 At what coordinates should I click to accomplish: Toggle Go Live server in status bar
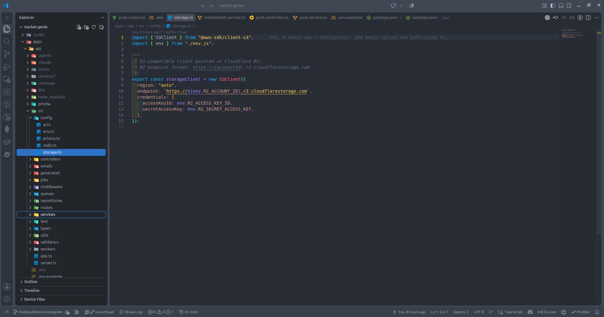(547, 312)
